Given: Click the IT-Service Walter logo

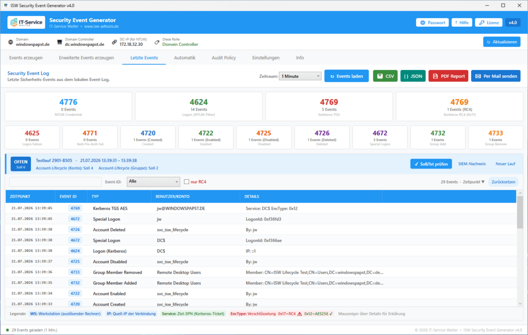Looking at the screenshot, I should click(x=26, y=23).
